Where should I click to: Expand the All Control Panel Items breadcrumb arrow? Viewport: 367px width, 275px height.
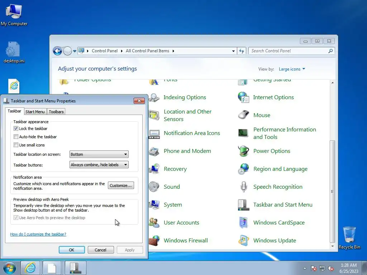pyautogui.click(x=173, y=51)
